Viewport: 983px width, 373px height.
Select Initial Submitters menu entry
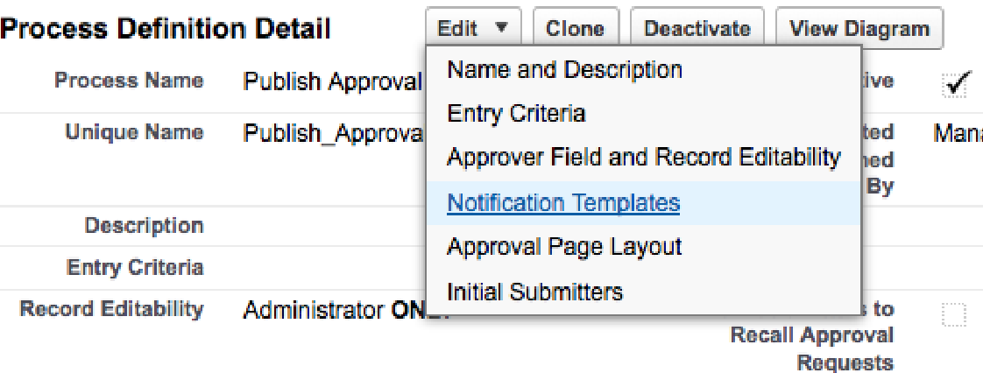pyautogui.click(x=534, y=292)
